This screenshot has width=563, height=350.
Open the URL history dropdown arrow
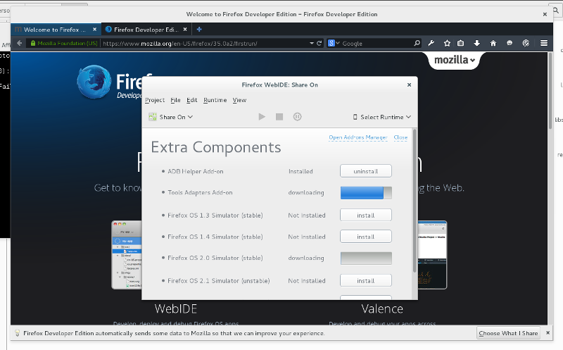(312, 43)
